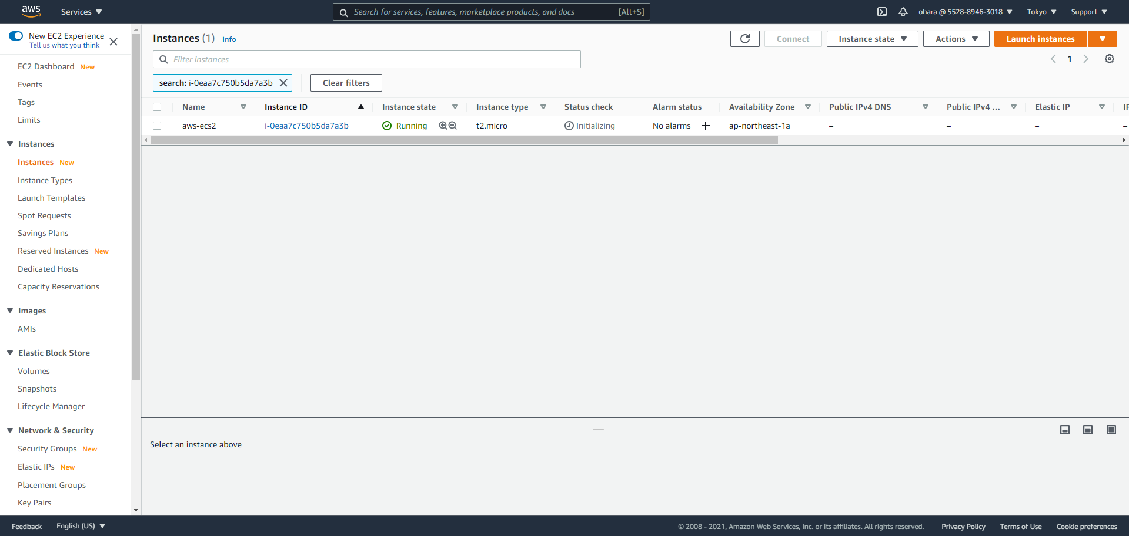The height and width of the screenshot is (536, 1129).
Task: Open Instance type column sort arrow
Action: pyautogui.click(x=543, y=107)
